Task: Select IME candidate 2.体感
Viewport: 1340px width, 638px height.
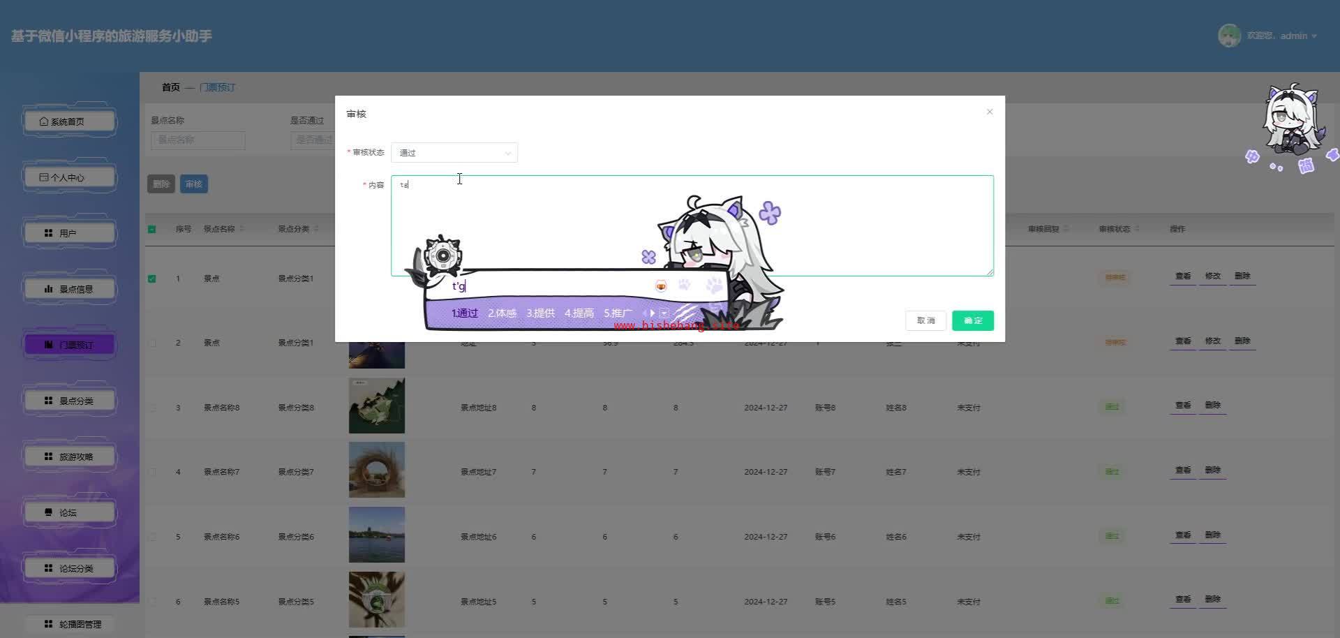Action: [502, 313]
